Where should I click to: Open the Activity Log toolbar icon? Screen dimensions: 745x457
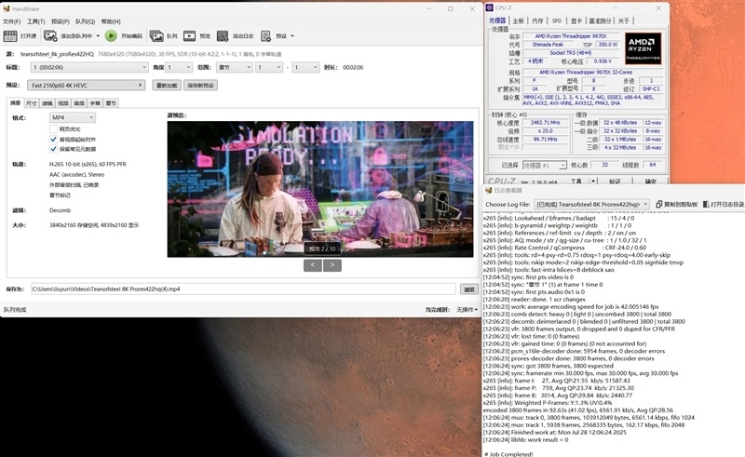[223, 36]
